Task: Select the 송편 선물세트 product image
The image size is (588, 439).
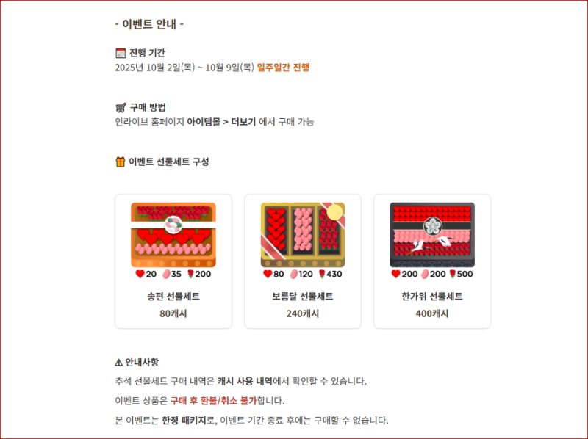Action: tap(173, 235)
